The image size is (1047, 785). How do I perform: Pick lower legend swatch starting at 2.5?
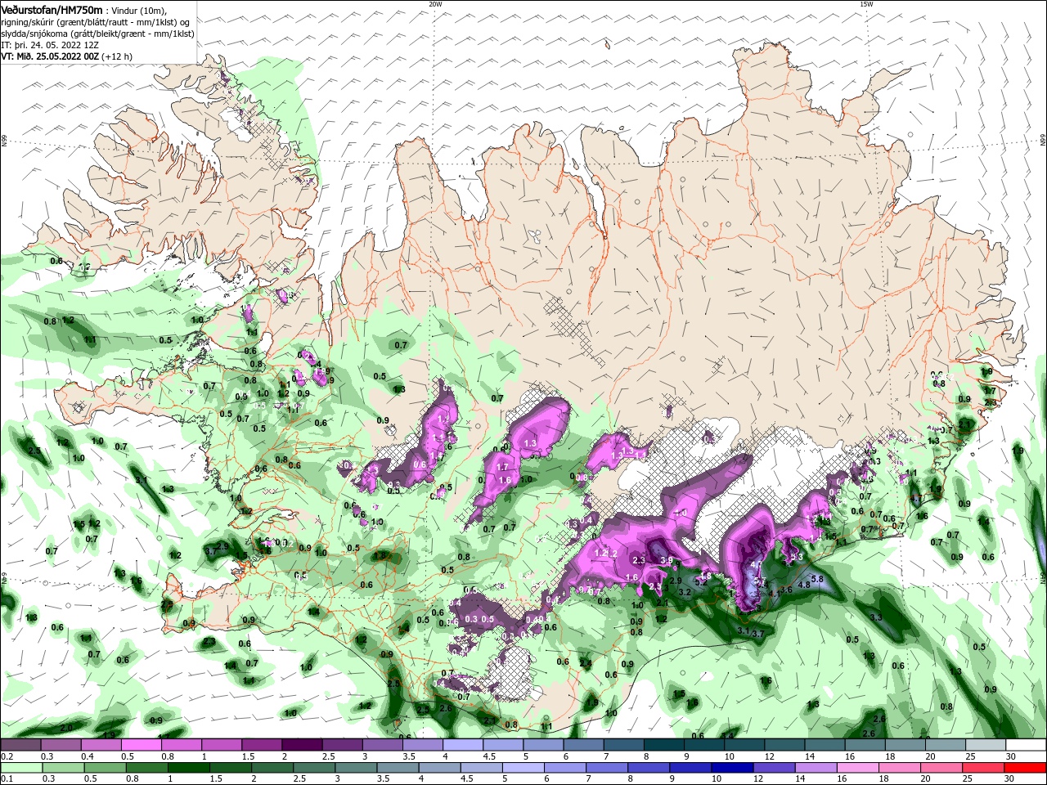click(x=314, y=768)
